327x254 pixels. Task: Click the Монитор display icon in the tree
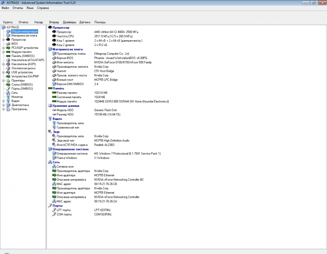coord(8,97)
